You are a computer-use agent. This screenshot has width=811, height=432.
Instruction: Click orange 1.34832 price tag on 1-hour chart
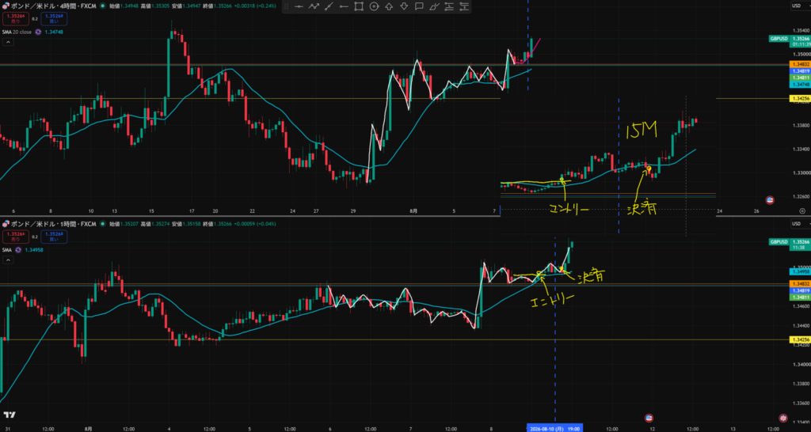pyautogui.click(x=800, y=284)
